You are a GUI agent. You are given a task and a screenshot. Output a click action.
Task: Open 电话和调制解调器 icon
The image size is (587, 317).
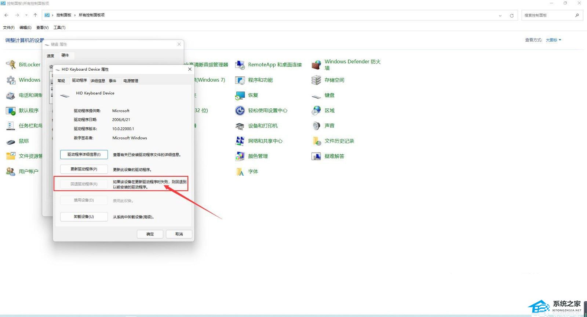pyautogui.click(x=11, y=95)
